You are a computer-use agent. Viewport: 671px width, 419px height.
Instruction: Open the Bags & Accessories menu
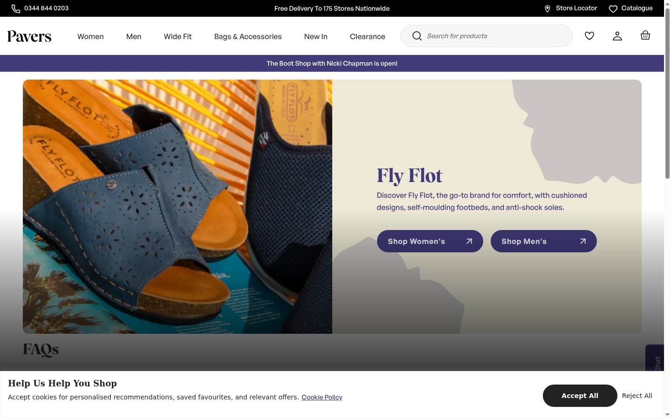click(x=248, y=36)
